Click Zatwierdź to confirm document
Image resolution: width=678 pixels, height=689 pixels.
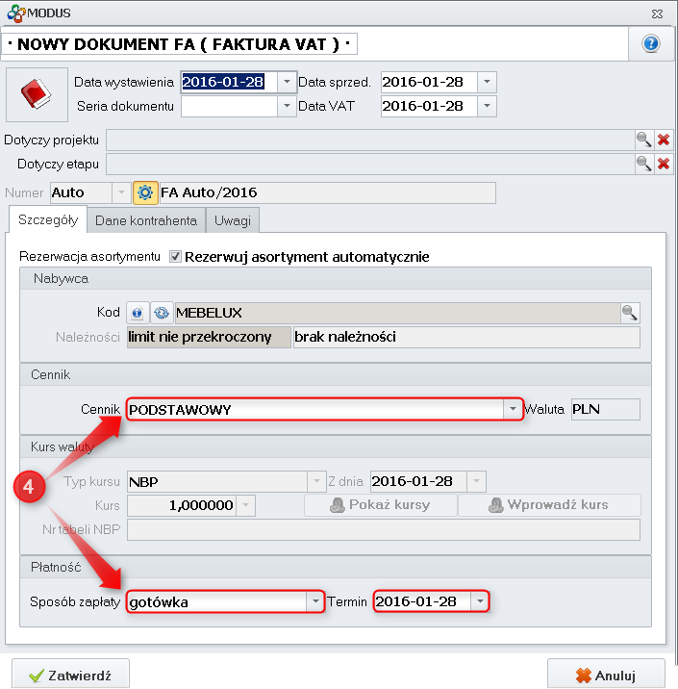pos(71,675)
